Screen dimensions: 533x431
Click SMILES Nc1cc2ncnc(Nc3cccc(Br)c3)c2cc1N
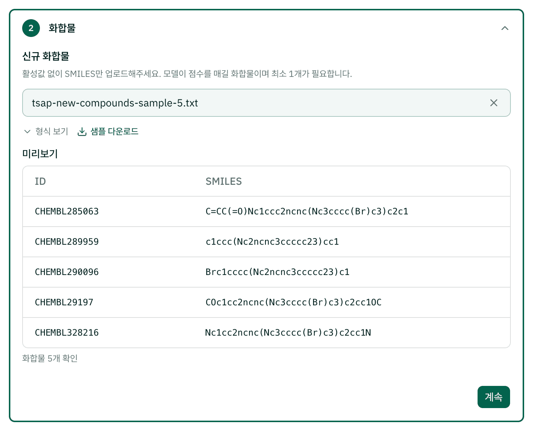click(x=288, y=333)
